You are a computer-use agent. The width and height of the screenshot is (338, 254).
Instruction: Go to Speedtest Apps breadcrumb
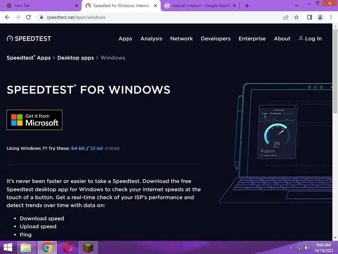(29, 58)
